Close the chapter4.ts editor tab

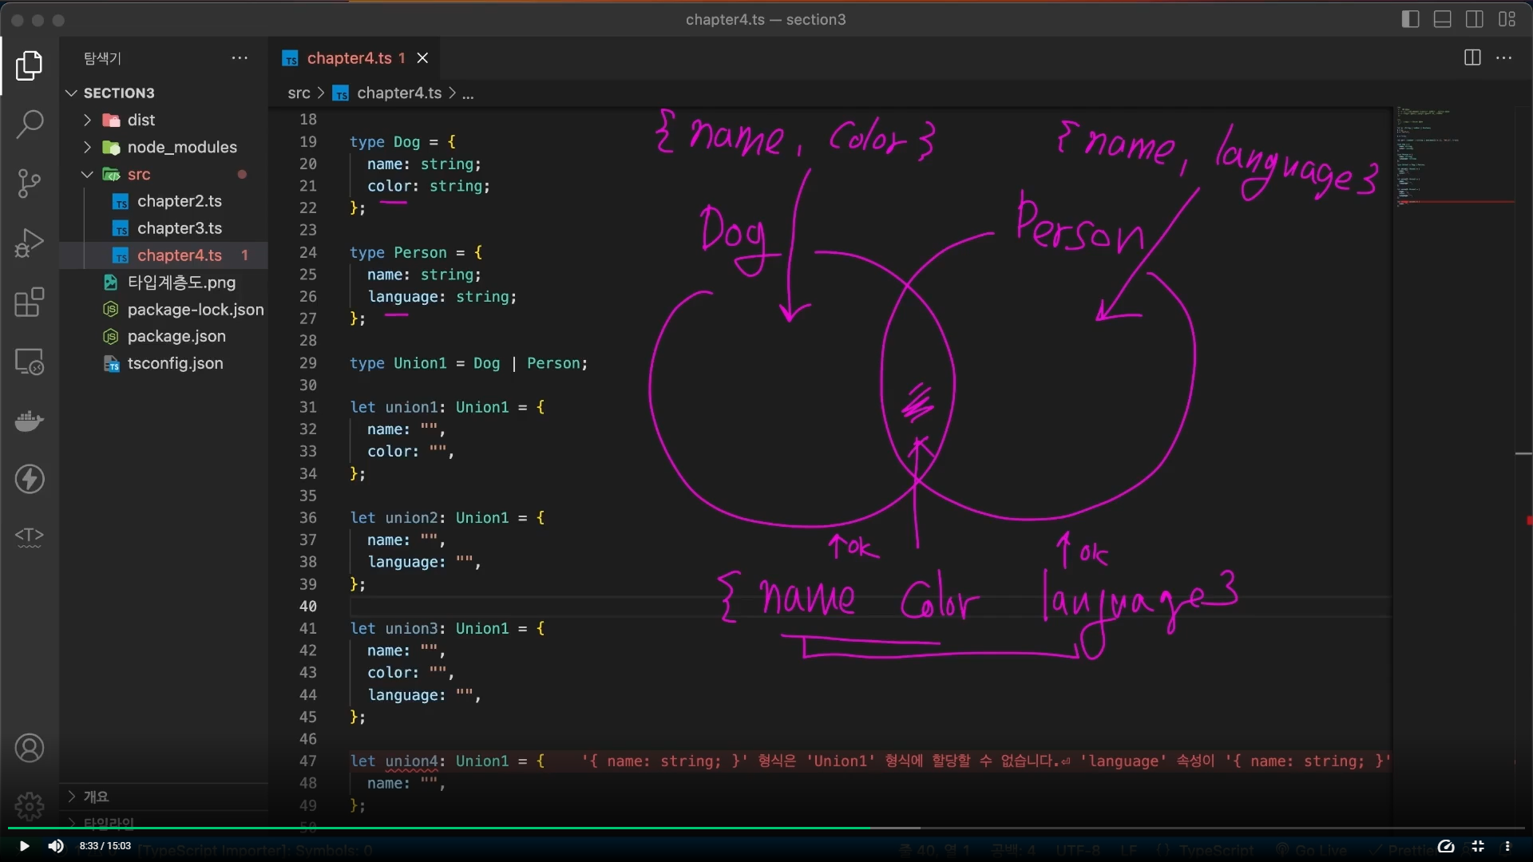pos(422,58)
